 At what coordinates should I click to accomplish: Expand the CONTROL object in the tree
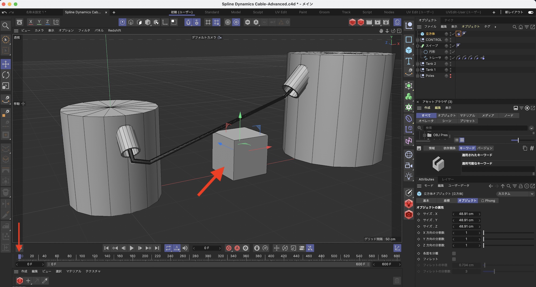coord(418,40)
